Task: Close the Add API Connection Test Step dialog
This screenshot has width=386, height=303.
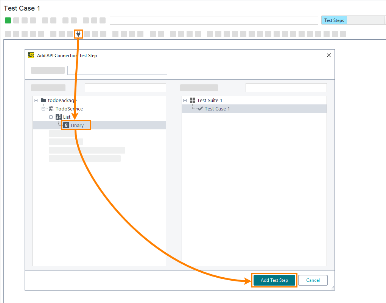Action: [x=328, y=55]
